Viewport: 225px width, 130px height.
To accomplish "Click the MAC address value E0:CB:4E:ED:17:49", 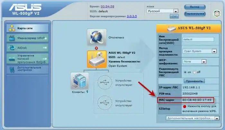I will pos(197,100).
